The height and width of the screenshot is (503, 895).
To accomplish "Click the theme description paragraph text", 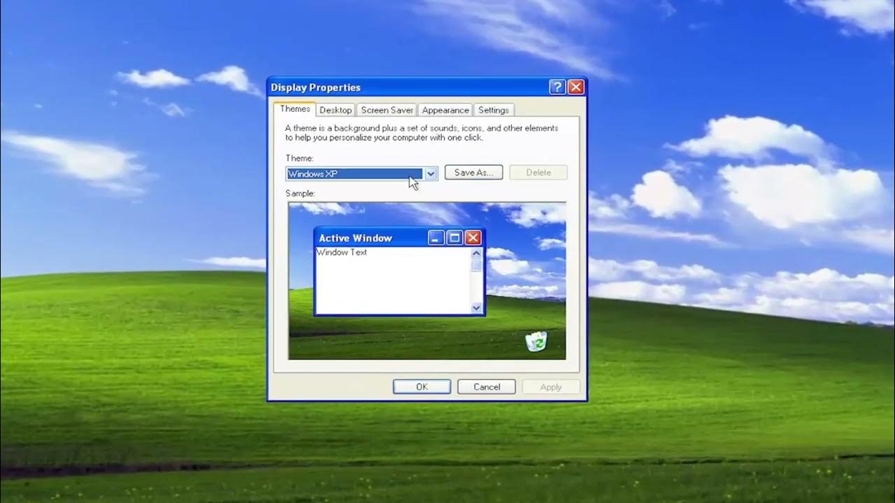I will (x=422, y=133).
